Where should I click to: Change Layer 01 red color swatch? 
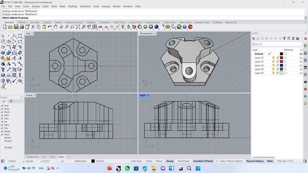[x=281, y=58]
